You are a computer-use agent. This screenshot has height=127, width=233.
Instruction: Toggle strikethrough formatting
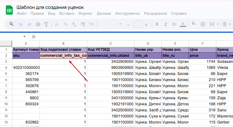[x=174, y=24]
